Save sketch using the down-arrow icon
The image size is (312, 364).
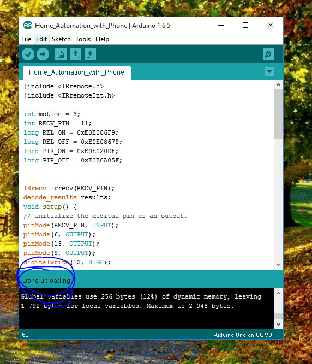click(x=90, y=54)
